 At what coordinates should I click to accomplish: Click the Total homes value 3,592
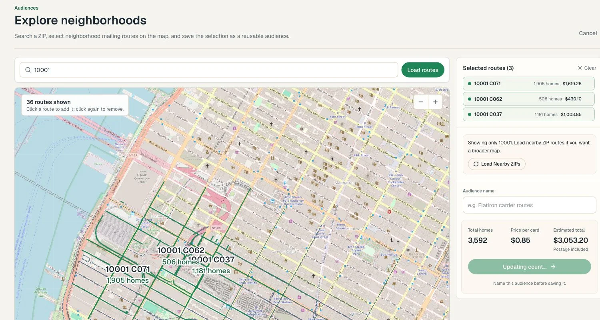(x=478, y=240)
